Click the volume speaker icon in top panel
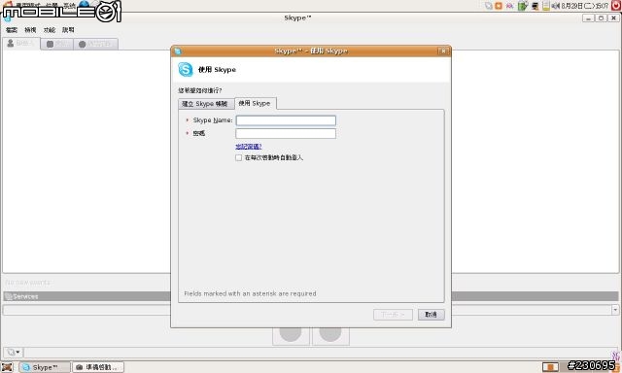The width and height of the screenshot is (622, 373). (556, 6)
